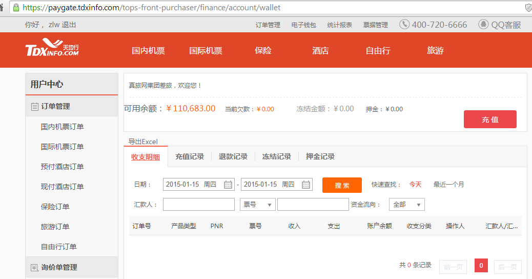The height and width of the screenshot is (279, 532).
Task: Expand 询价单管理 section in sidebar
Action: 72,267
